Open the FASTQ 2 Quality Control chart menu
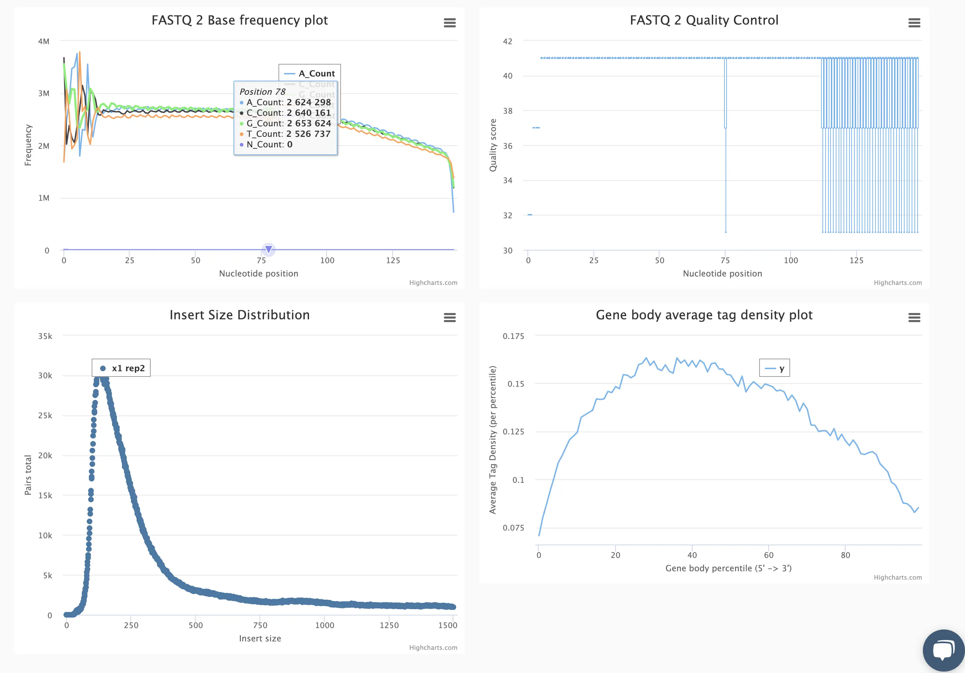Viewport: 965px width, 673px height. pyautogui.click(x=914, y=23)
